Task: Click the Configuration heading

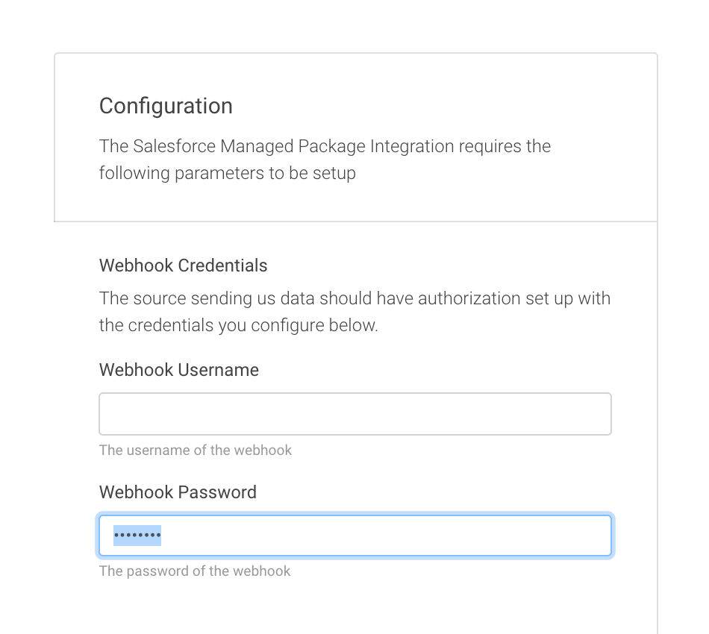Action: tap(166, 106)
